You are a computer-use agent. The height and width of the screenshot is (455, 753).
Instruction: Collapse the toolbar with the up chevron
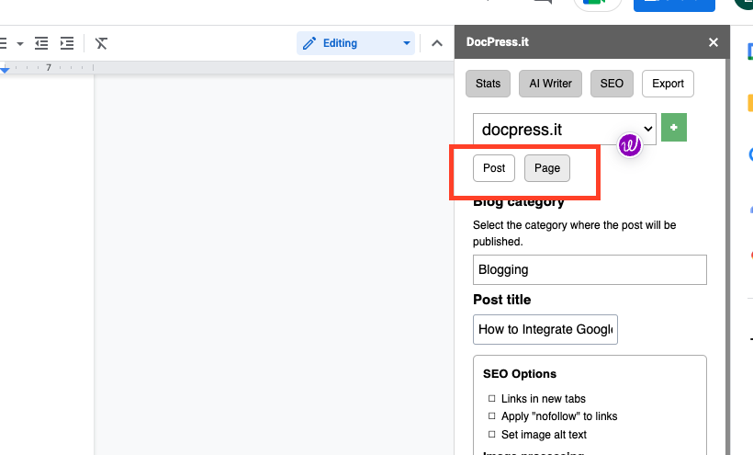coord(436,43)
